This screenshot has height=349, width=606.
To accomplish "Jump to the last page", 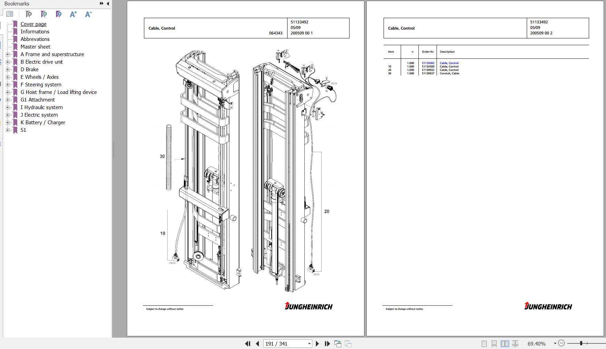I will 327,343.
